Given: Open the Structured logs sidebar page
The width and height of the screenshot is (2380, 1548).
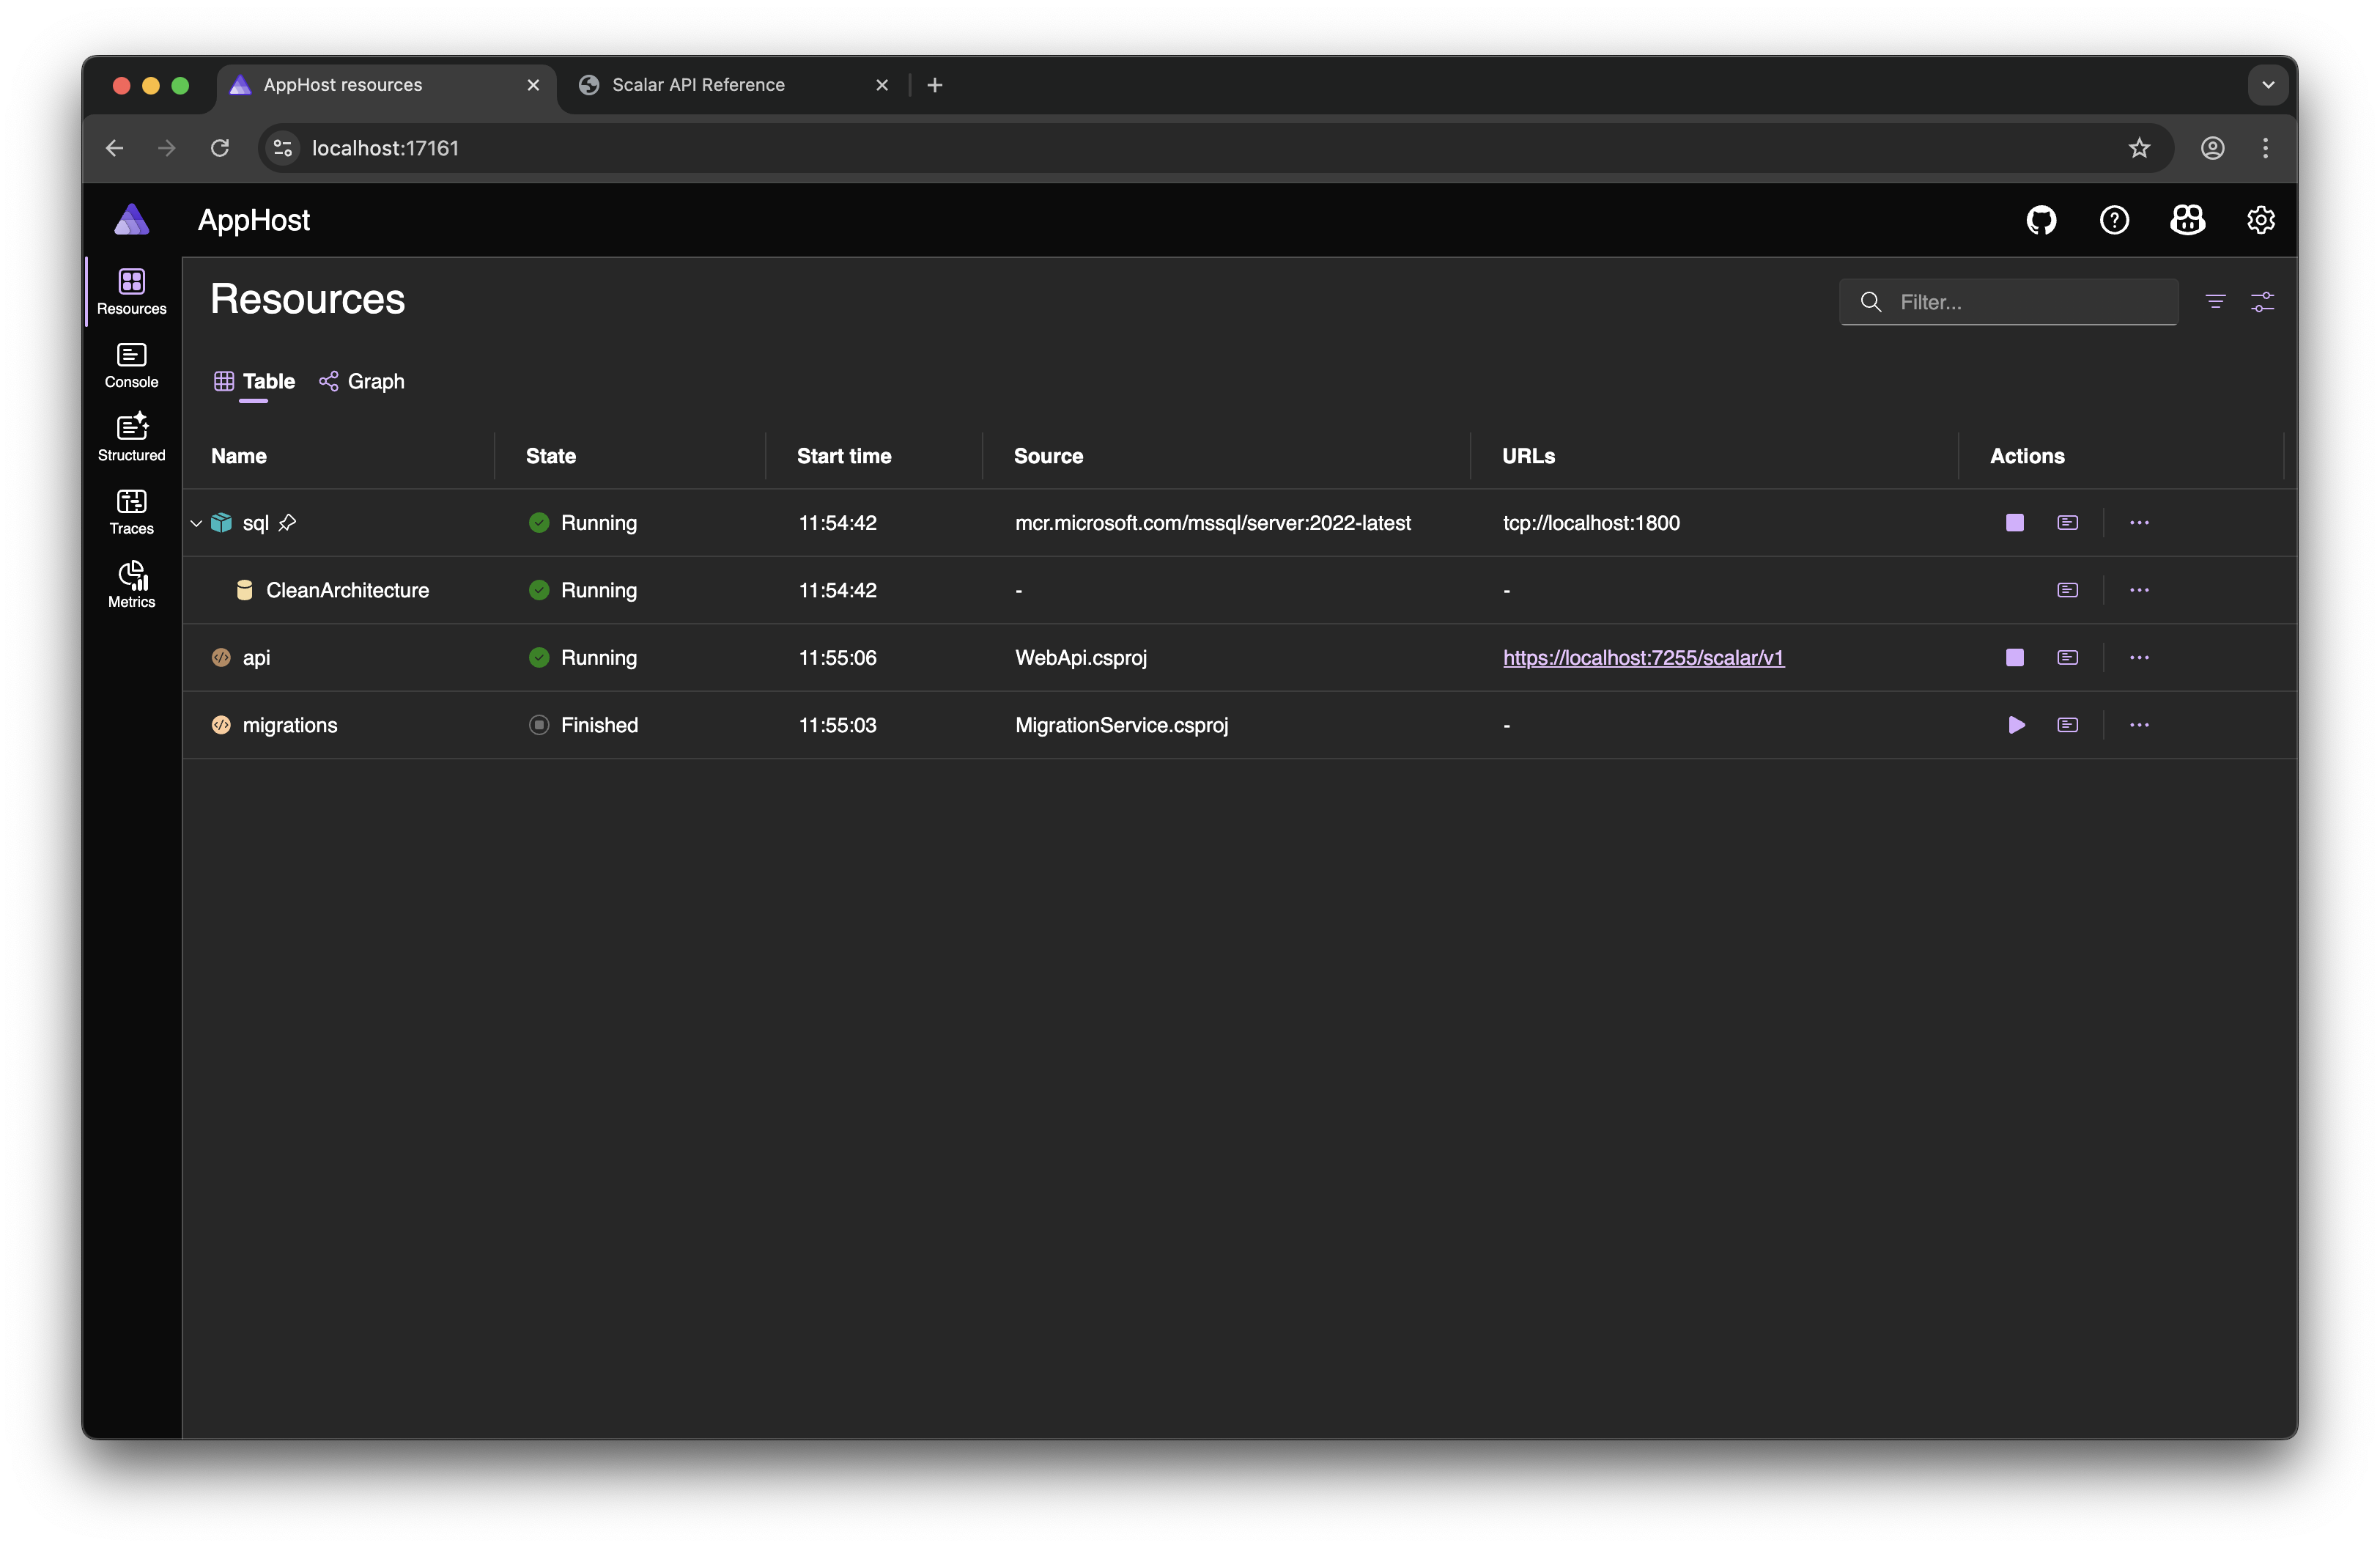Looking at the screenshot, I should tap(131, 438).
